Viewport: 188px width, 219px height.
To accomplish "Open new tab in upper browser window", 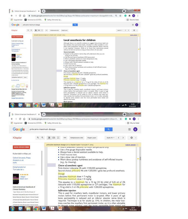I will pos(44,11).
